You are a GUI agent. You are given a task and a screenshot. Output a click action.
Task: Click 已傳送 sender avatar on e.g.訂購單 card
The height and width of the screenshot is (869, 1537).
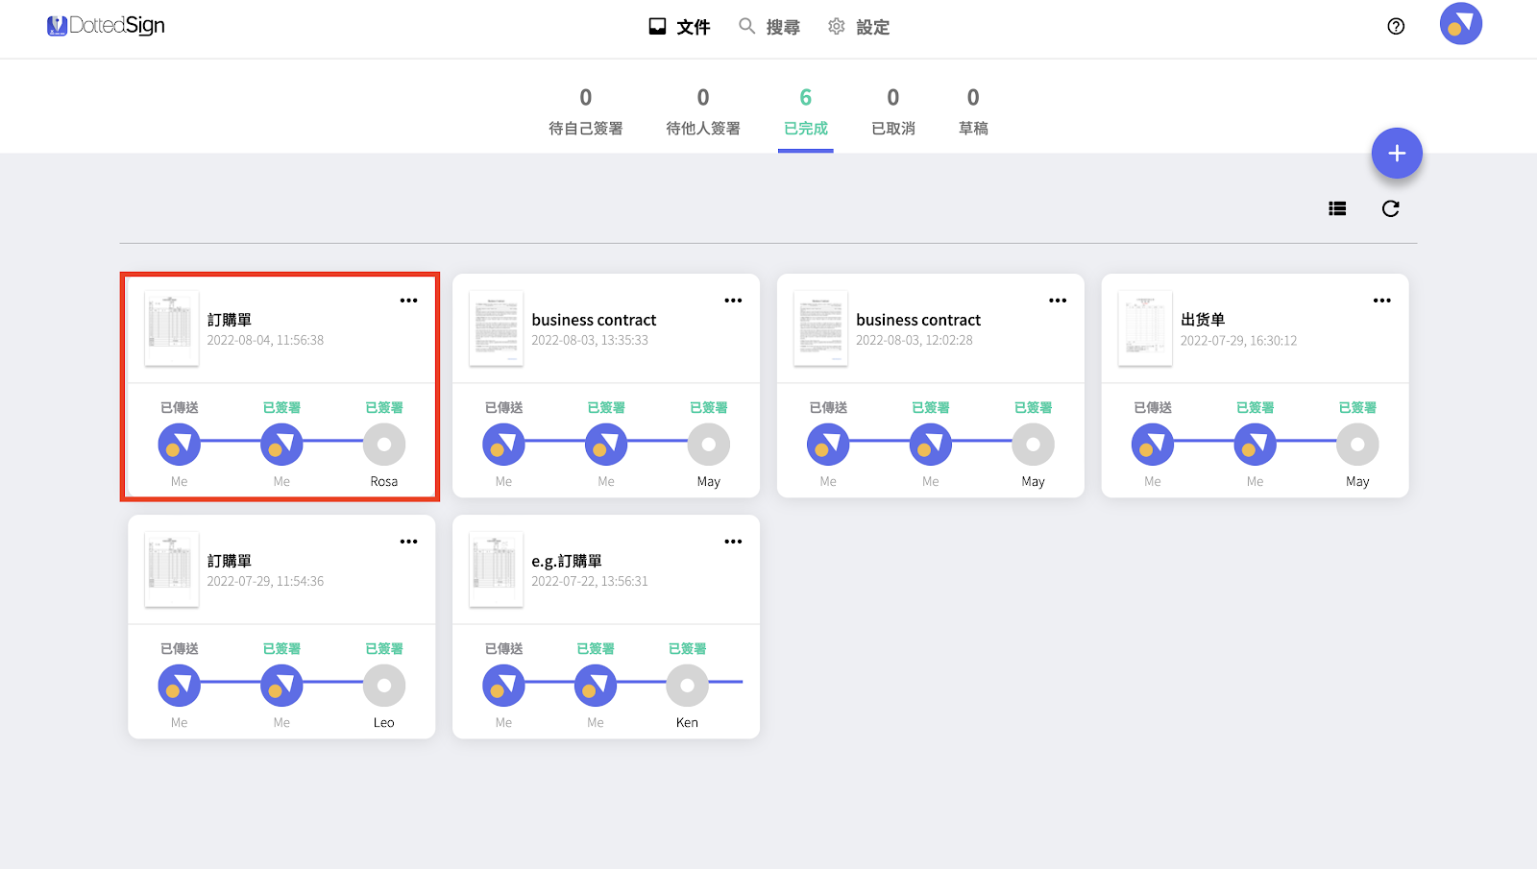(x=503, y=686)
